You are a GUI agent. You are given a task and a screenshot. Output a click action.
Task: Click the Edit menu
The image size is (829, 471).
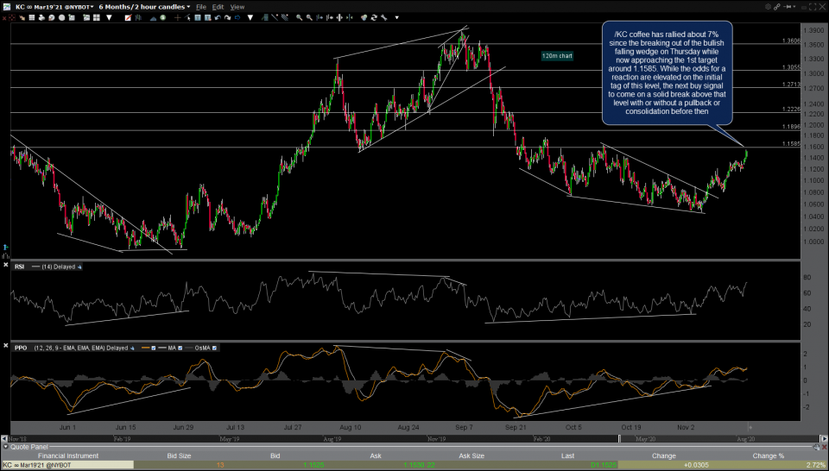(x=218, y=7)
